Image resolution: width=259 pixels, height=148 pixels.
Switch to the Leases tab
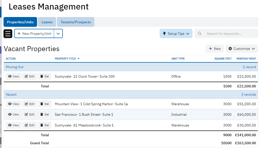click(x=47, y=22)
